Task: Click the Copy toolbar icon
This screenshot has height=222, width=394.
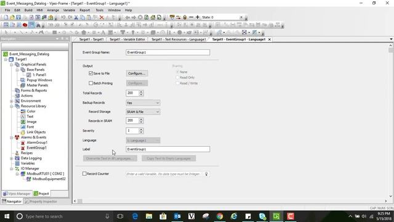Action: point(82,17)
